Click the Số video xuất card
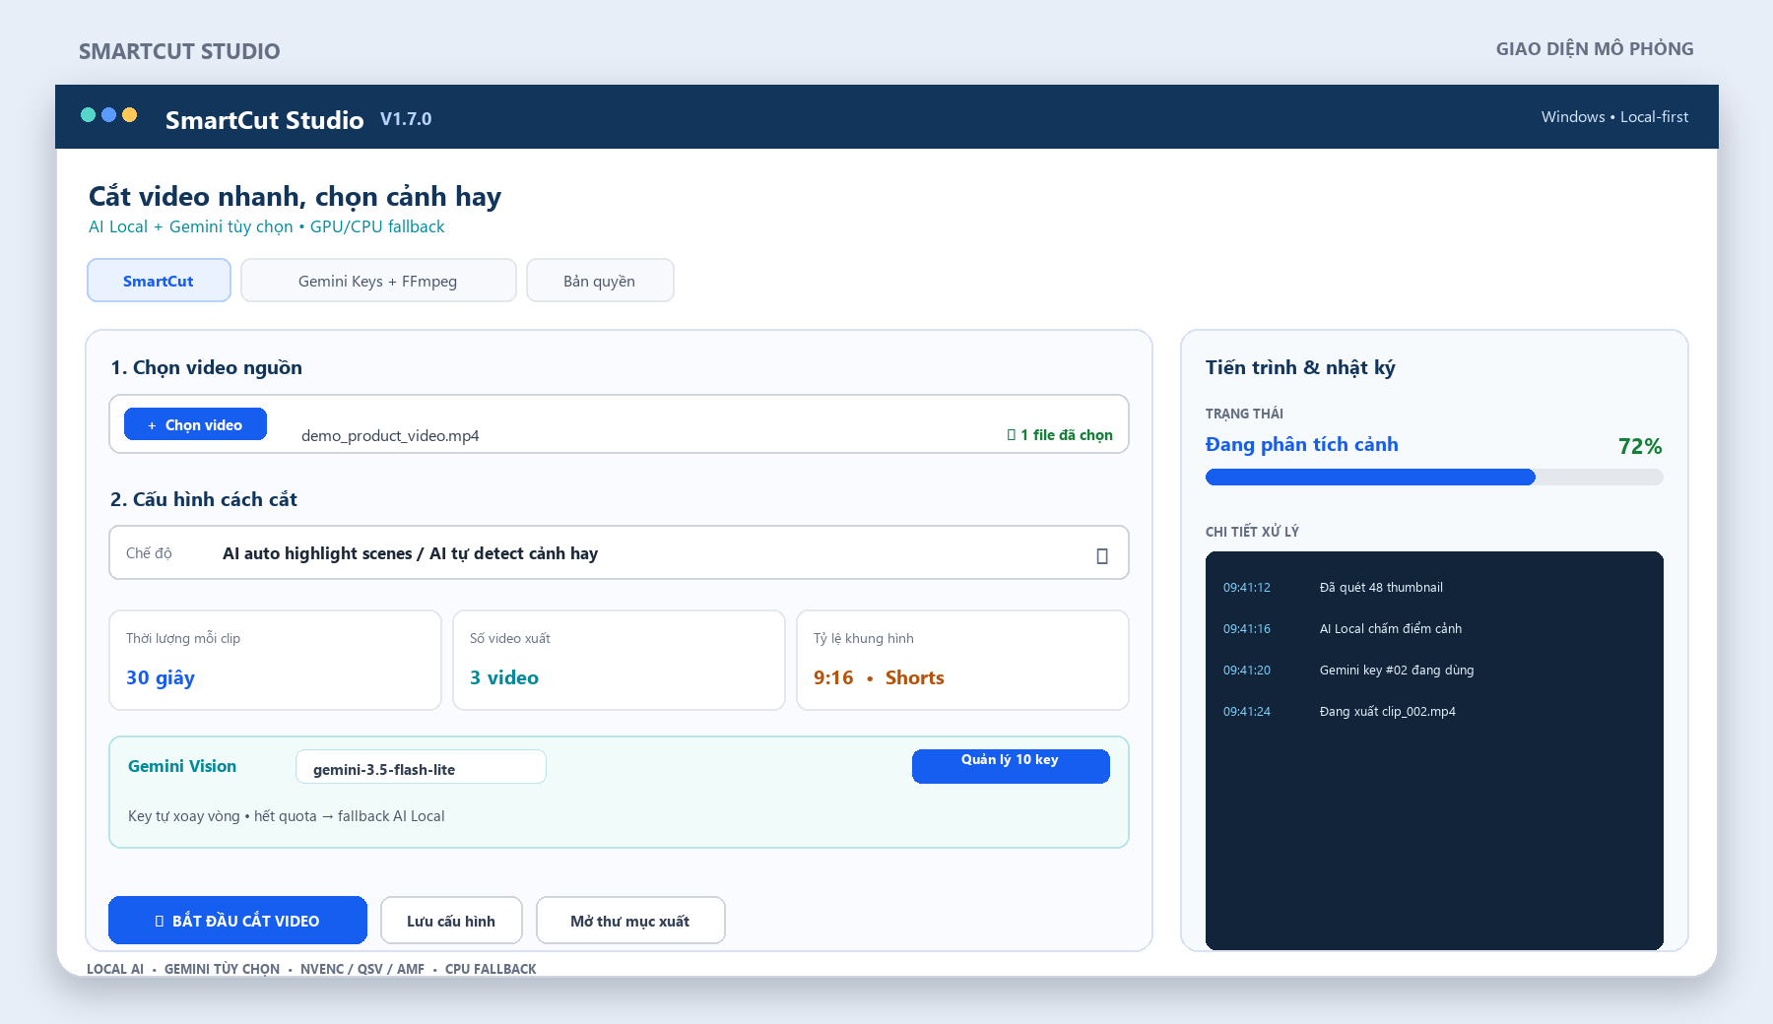Screen dimensions: 1773x1024 coord(619,660)
